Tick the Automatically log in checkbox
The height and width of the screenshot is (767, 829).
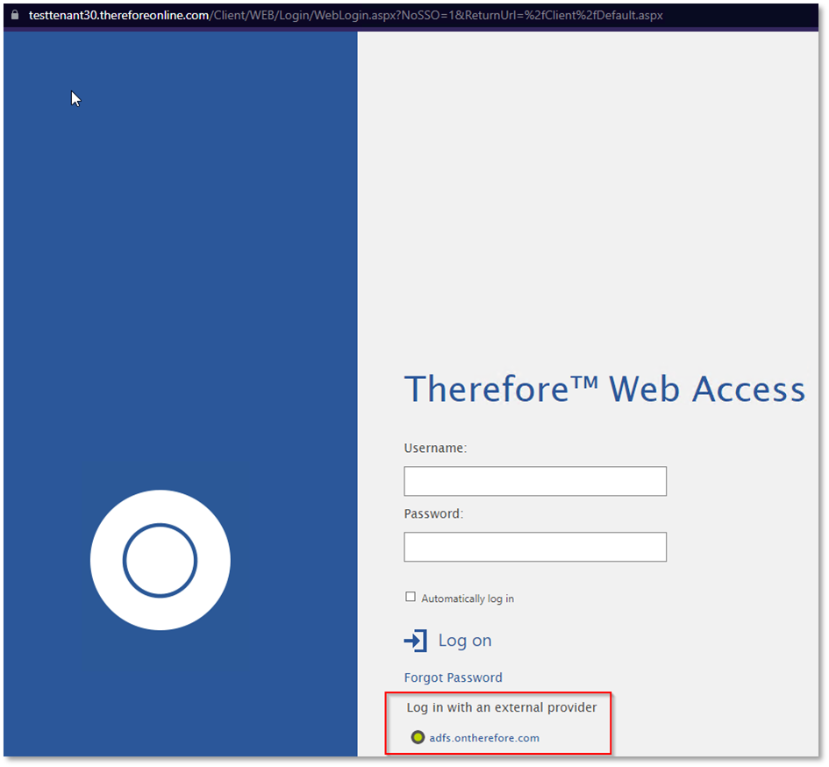[x=411, y=597]
